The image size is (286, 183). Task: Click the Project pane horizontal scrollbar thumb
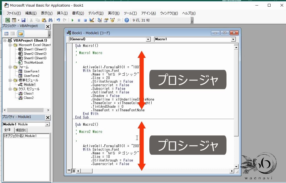25,110
